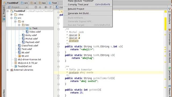The image size is (172, 97).
Task: Click the ttt.xml file icon
Action: click(20, 56)
